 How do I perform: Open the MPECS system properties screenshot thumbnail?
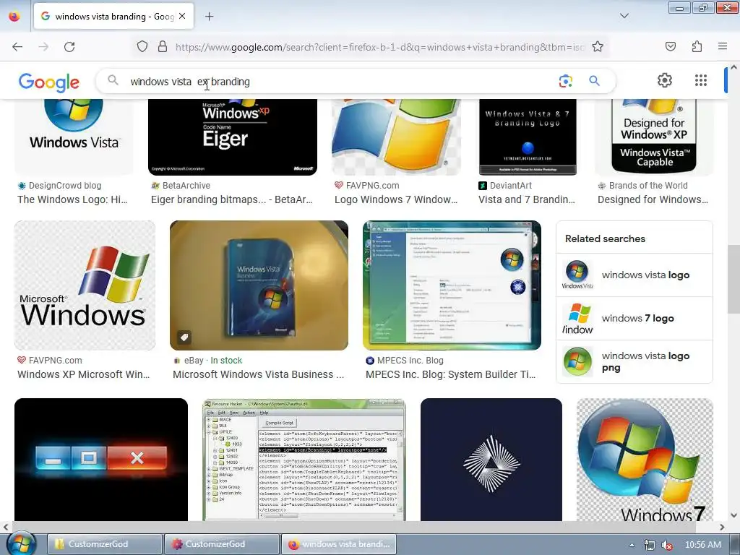452,285
